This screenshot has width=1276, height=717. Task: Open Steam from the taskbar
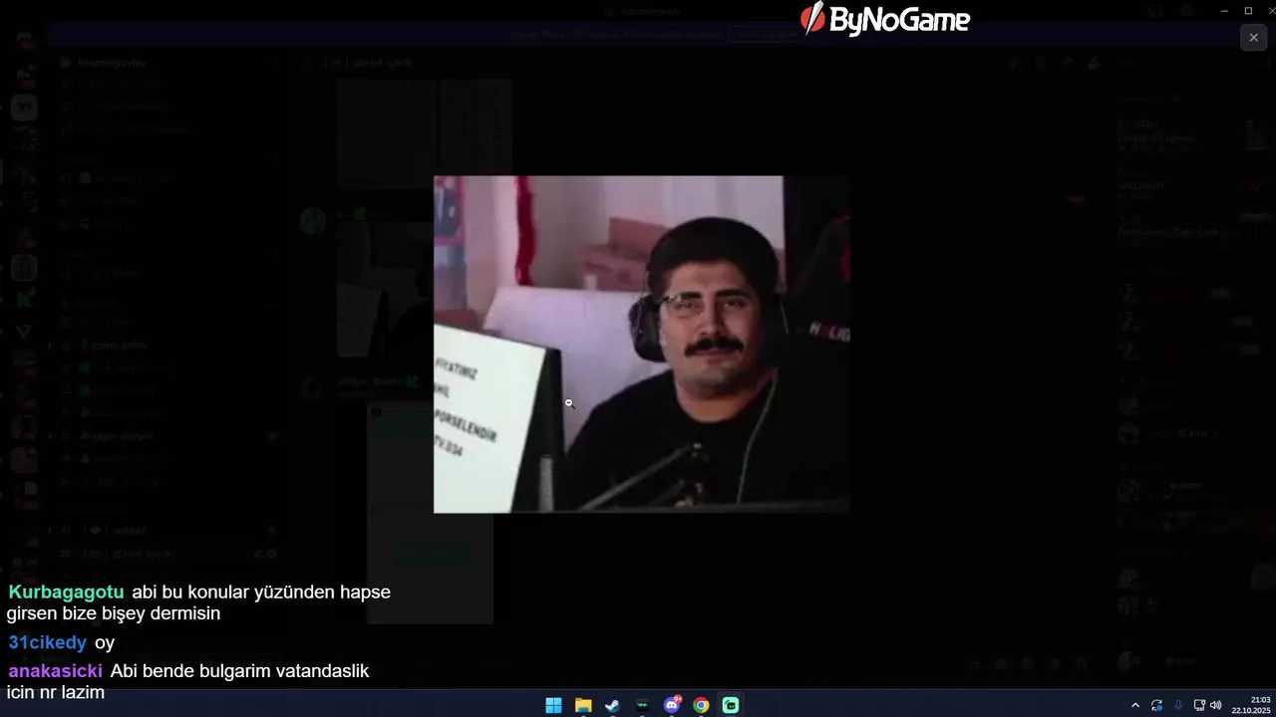(x=612, y=705)
